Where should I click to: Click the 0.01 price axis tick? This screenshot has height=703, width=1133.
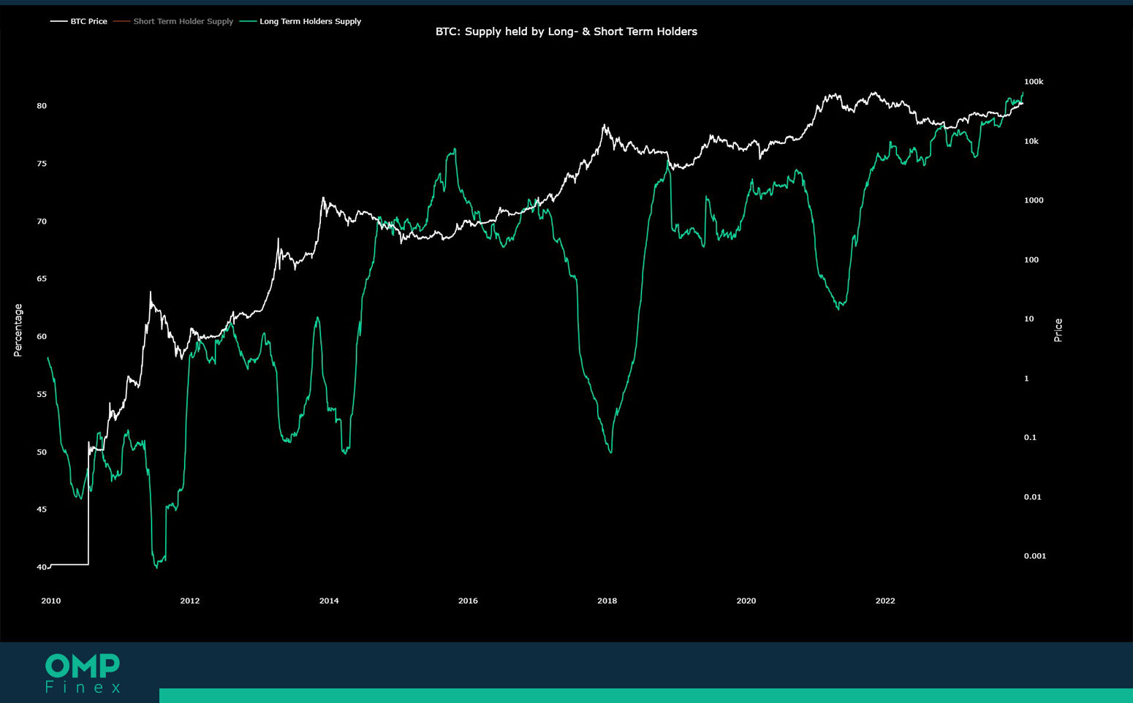click(1033, 497)
